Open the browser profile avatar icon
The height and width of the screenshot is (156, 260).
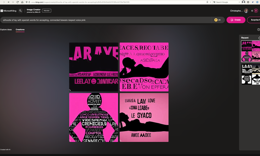pos(243,2)
